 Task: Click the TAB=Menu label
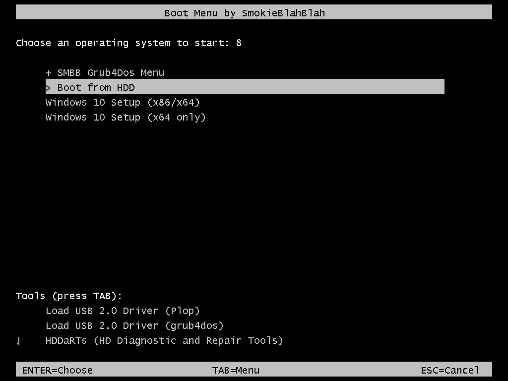(236, 370)
